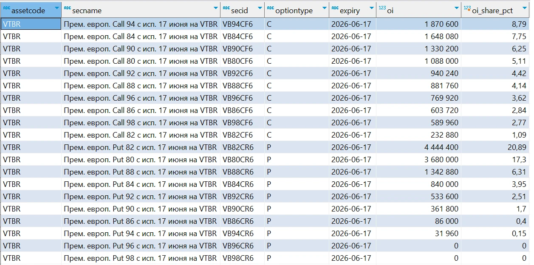Select the secid cell VB86CR6
534x265 pixels.
(242, 221)
